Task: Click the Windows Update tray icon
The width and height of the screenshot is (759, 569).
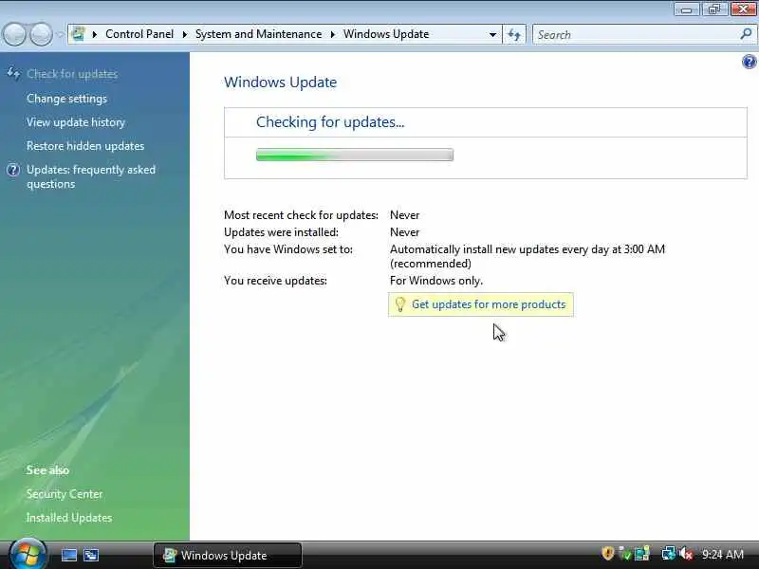Action: tap(642, 554)
